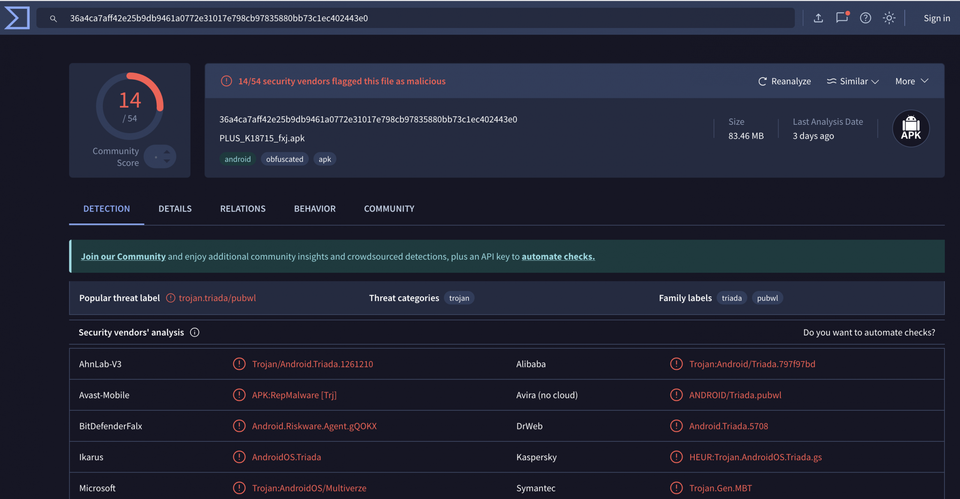Click the trojan.triada/pubwl threat label

[x=217, y=298]
